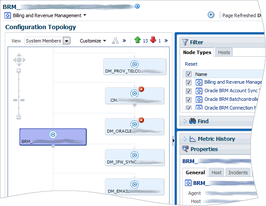Click the zoom slider handle
The height and width of the screenshot is (206, 266).
click(x=19, y=100)
